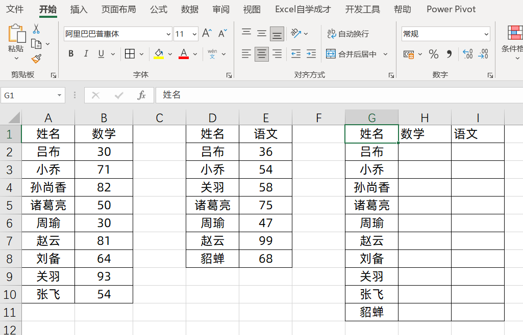Expand font color options arrow

click(x=195, y=54)
